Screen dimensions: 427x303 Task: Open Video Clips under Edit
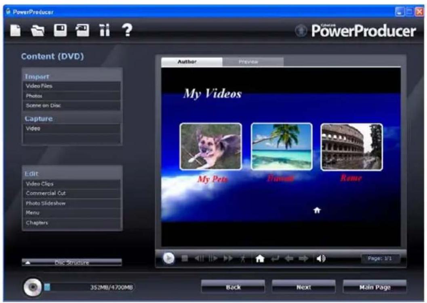point(72,184)
